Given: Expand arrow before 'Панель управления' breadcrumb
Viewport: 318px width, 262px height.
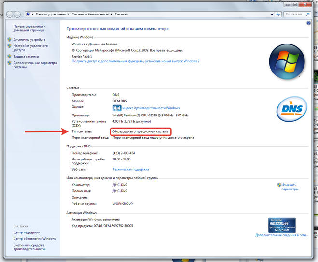Looking at the screenshot, I should (x=33, y=14).
